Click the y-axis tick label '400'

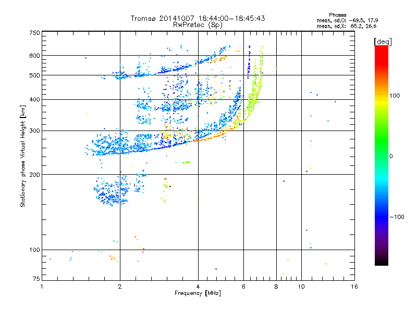coord(35,100)
